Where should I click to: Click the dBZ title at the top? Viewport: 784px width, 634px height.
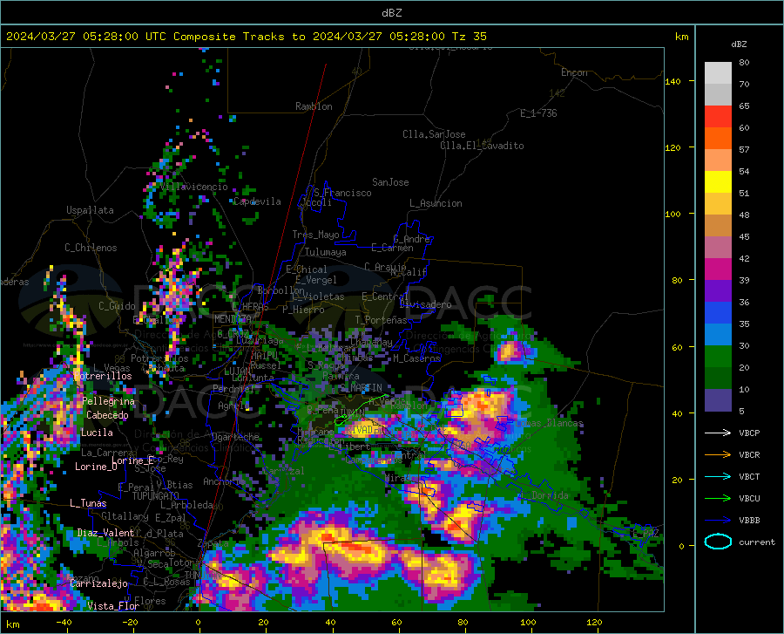[391, 13]
